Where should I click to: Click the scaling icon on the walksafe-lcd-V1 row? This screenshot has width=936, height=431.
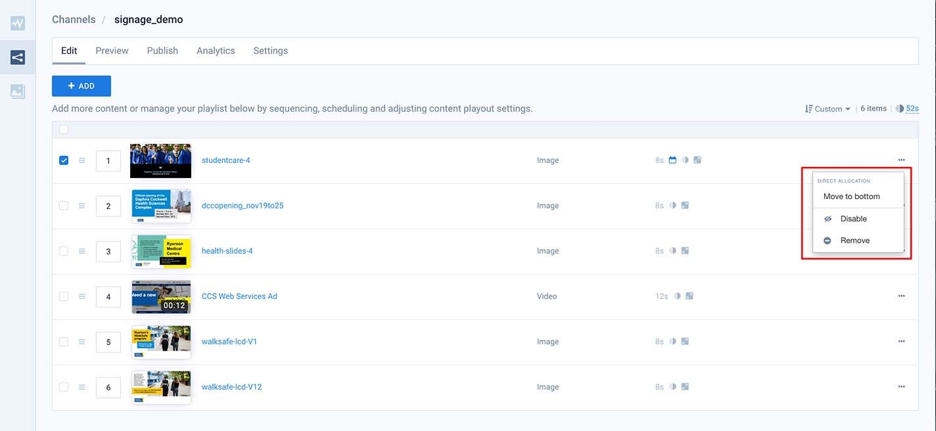point(685,342)
